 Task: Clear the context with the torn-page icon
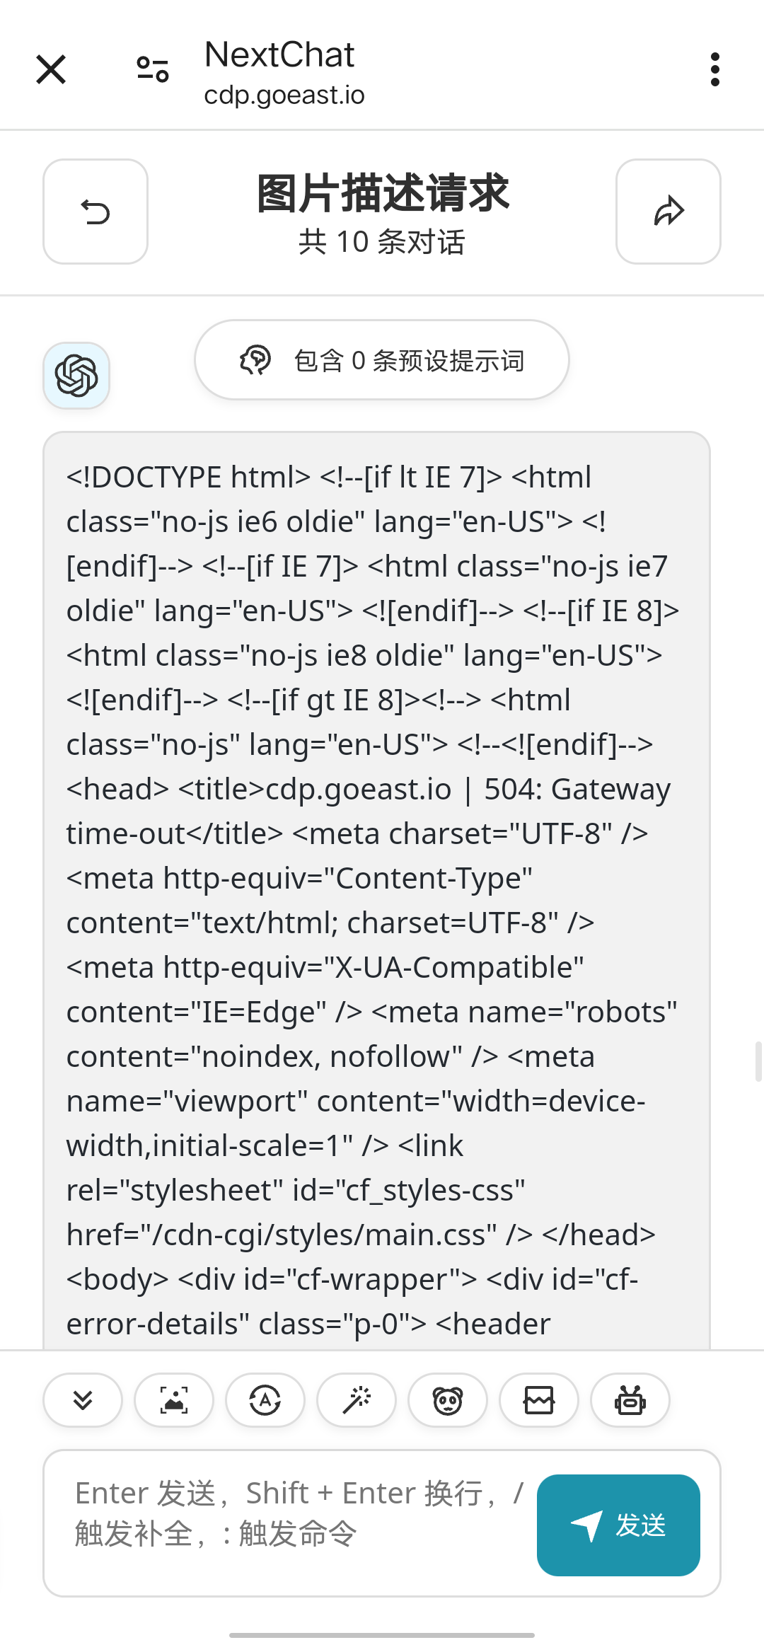[539, 1400]
